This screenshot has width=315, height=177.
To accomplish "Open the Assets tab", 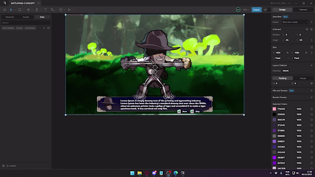I will tap(26, 17).
